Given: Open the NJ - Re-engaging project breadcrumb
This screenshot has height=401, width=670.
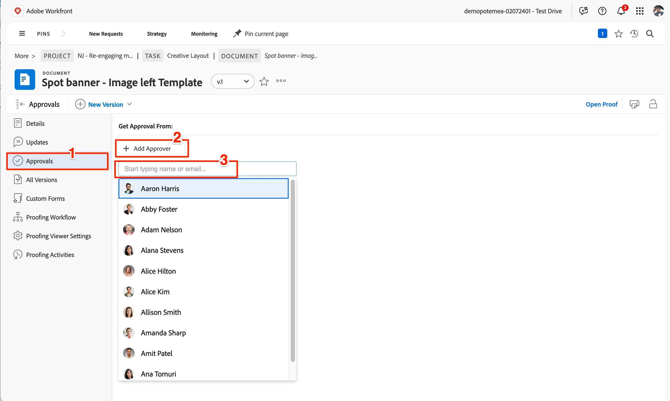Looking at the screenshot, I should 105,56.
